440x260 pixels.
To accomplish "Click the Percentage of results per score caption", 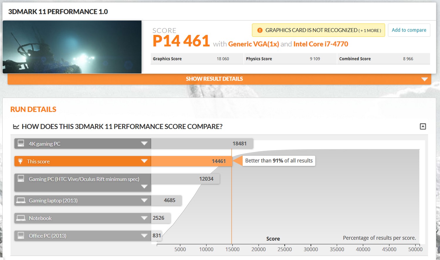I will [380, 238].
